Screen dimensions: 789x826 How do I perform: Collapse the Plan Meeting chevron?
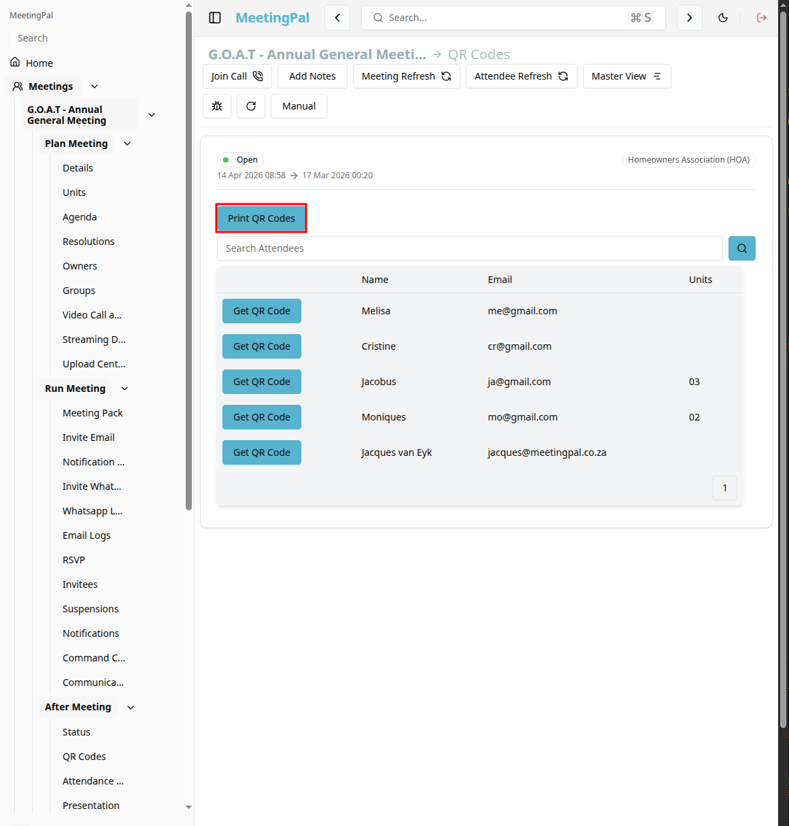(x=127, y=144)
